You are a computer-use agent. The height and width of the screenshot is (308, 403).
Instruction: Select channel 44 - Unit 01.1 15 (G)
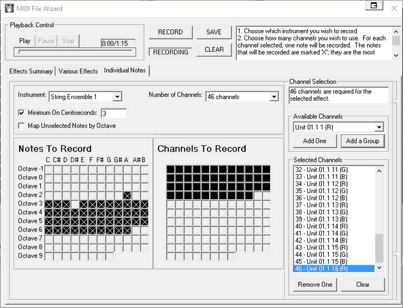coord(334,254)
